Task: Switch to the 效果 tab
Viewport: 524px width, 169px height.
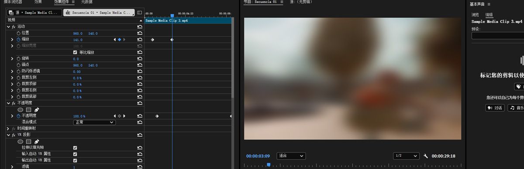Action: [38, 2]
